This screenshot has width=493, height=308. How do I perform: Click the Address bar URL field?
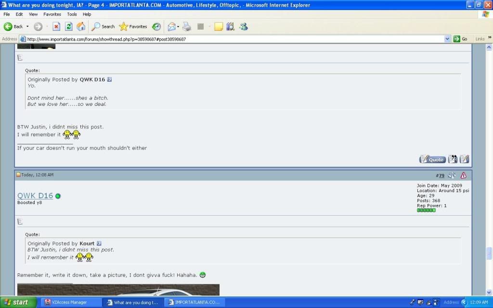point(231,39)
